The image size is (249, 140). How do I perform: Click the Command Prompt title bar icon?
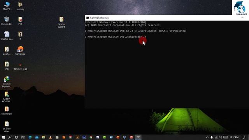pos(88,18)
